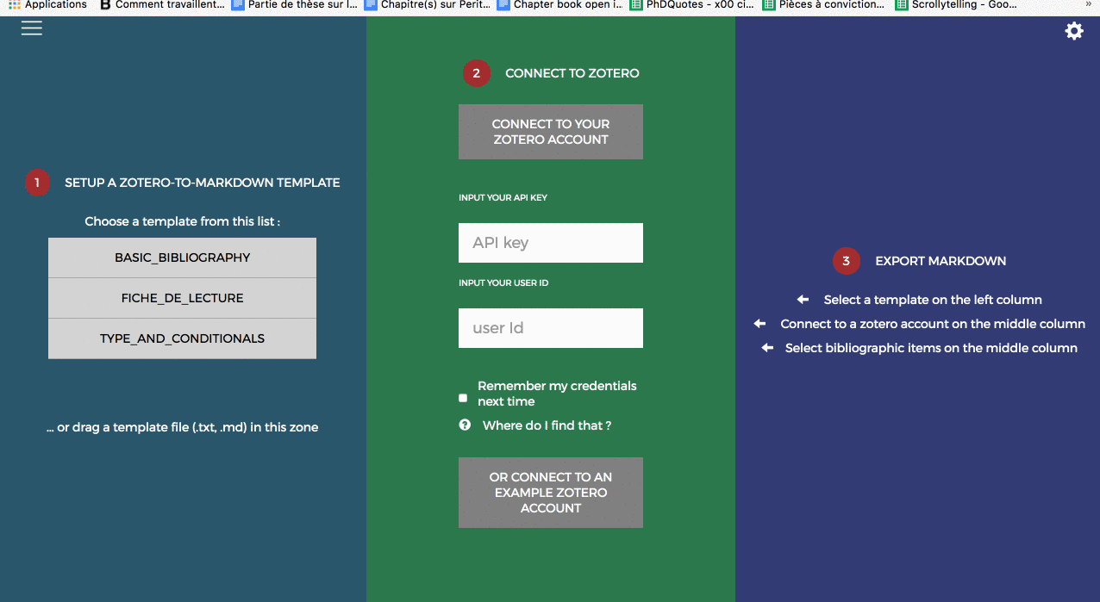Click the Applications grid icon in bookmarks bar
Screen dimensions: 1100x602
tap(15, 4)
